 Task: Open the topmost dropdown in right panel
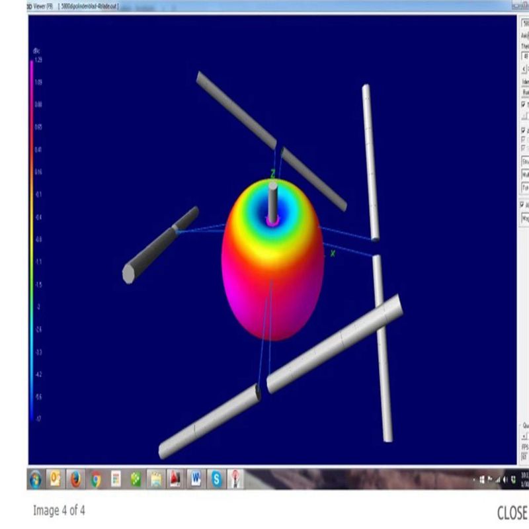(x=525, y=22)
